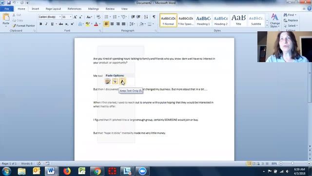Screen dimensions: 312x176
Task: Choose the Merge Formatting paste option
Action: click(x=115, y=81)
